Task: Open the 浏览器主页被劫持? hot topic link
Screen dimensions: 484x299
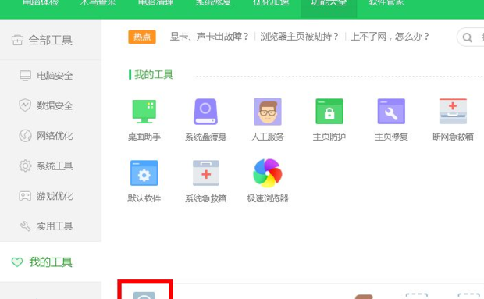Action: (299, 37)
